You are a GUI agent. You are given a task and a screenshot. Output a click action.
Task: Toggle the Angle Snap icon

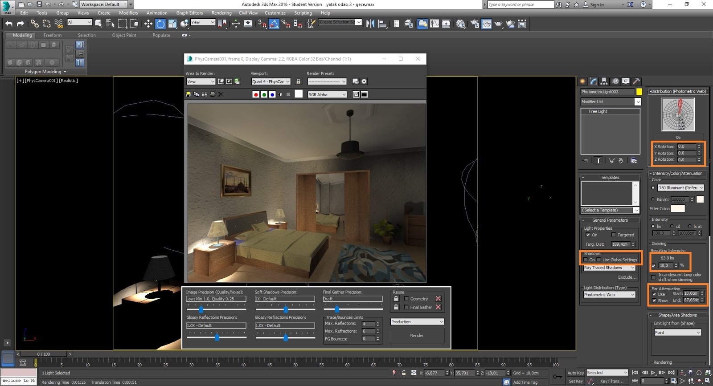274,24
